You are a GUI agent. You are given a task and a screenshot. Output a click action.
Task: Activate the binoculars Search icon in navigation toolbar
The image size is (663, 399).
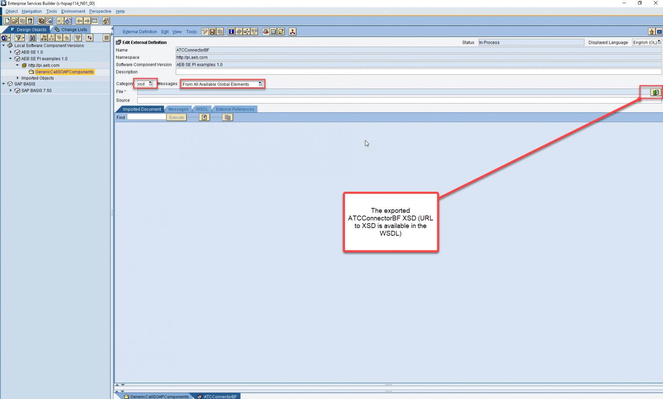[x=32, y=38]
